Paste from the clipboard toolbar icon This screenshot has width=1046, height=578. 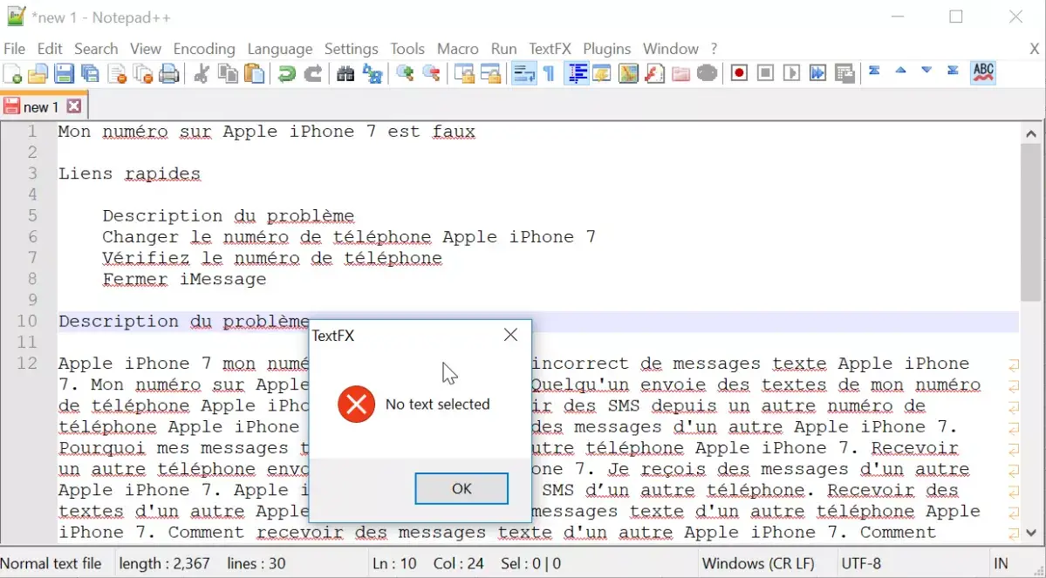(254, 73)
